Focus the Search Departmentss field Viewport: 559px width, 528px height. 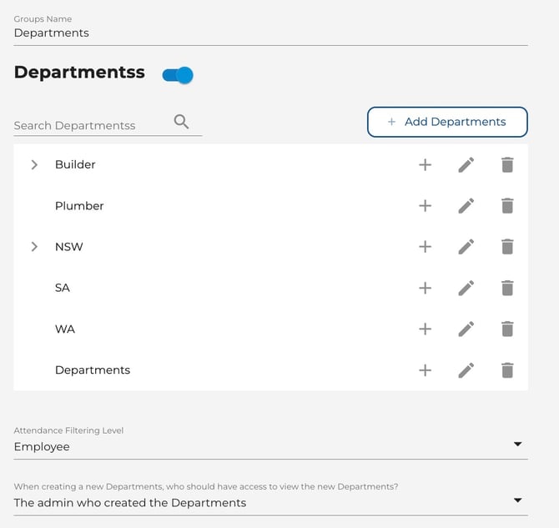[92, 126]
